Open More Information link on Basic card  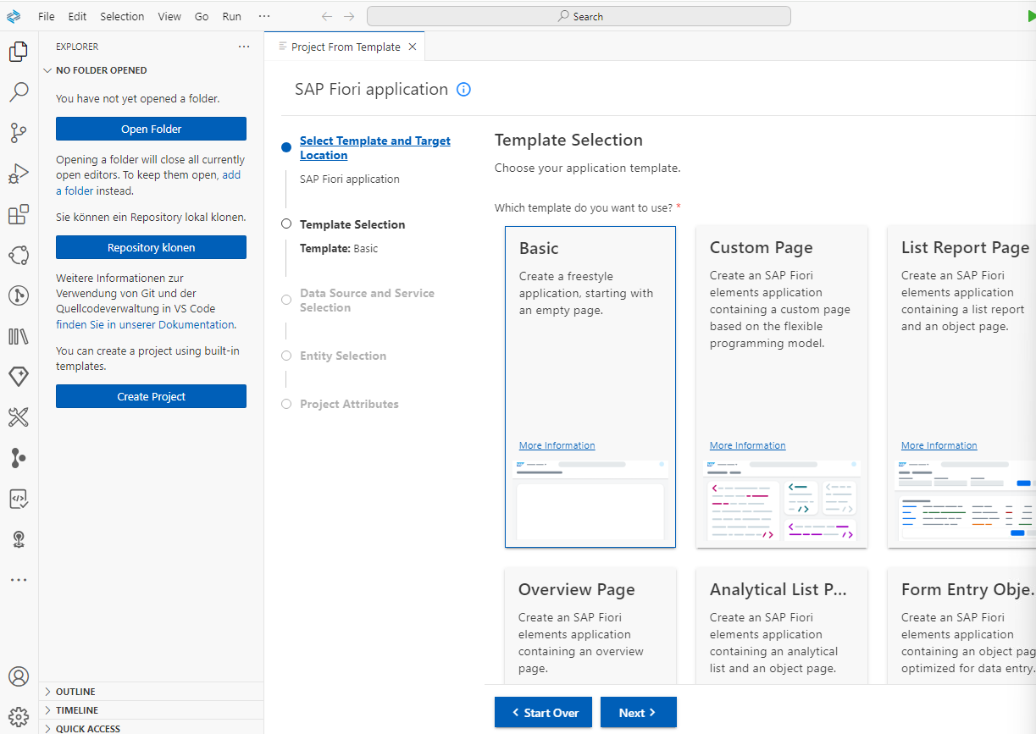(557, 445)
